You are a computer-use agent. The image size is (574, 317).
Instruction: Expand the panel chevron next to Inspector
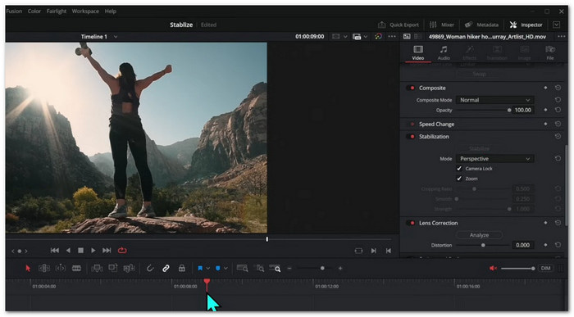coord(556,25)
